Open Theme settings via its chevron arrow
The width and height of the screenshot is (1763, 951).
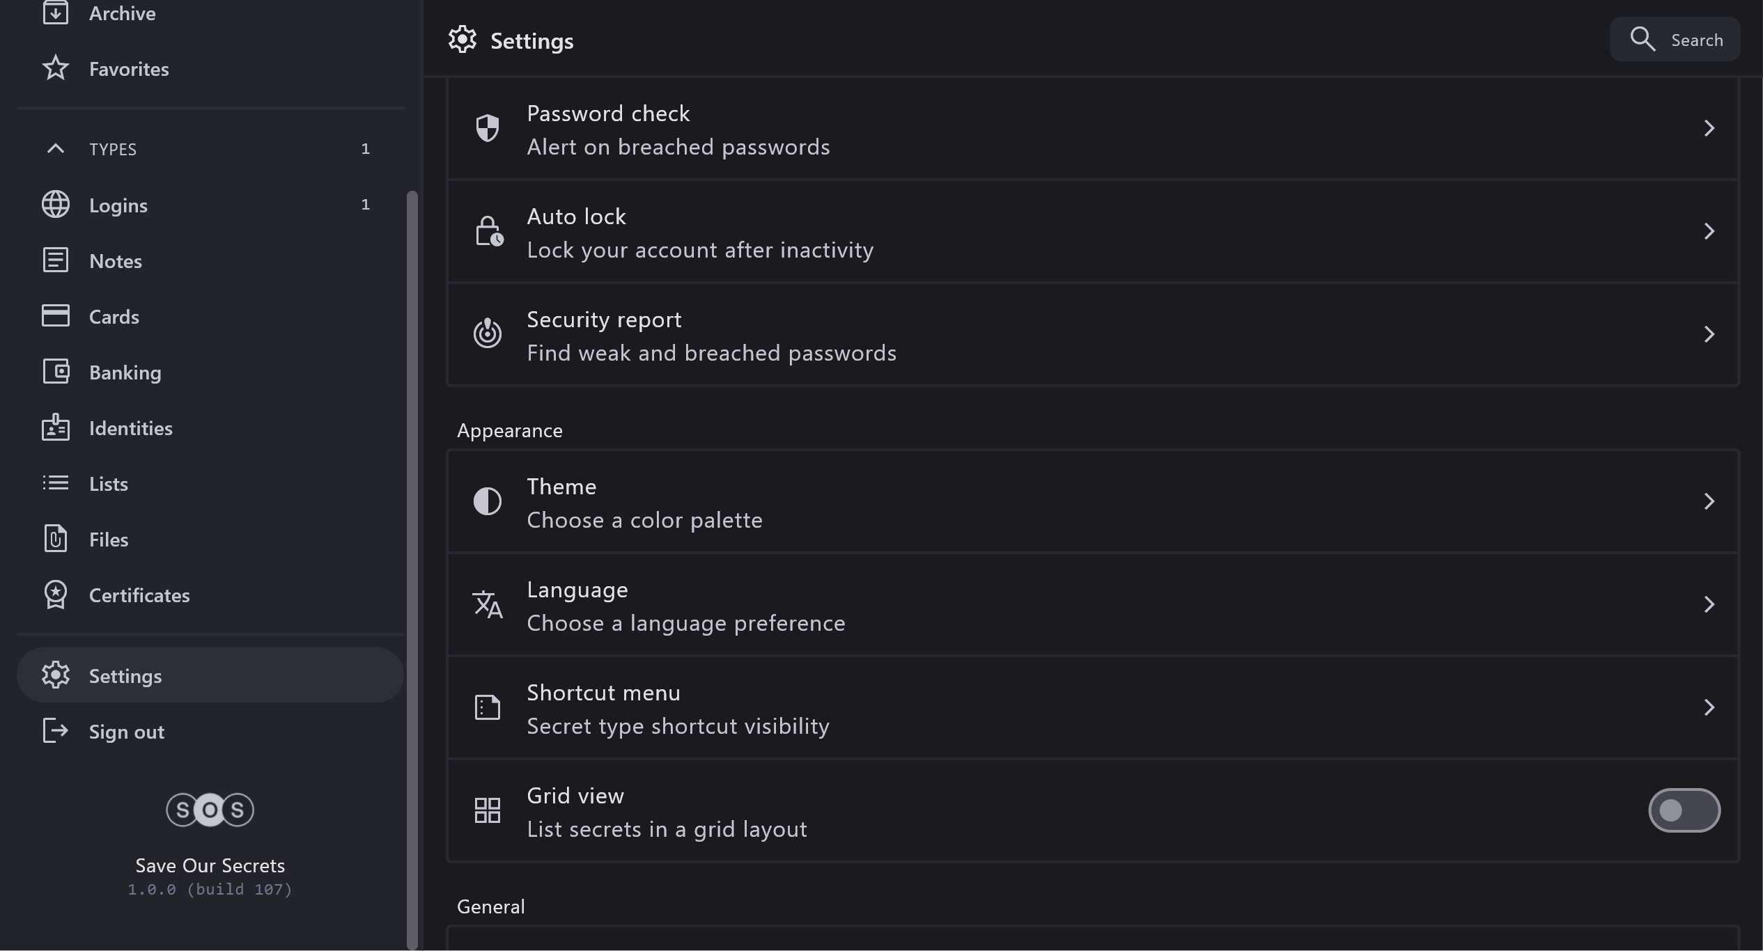(1709, 501)
